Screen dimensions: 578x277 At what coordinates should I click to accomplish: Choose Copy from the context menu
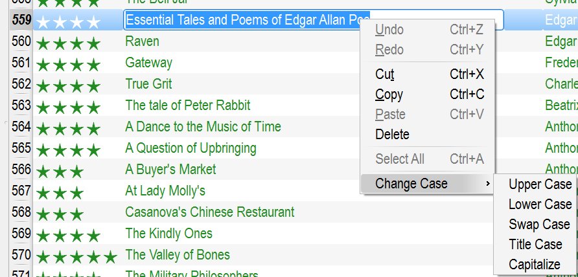pyautogui.click(x=389, y=94)
